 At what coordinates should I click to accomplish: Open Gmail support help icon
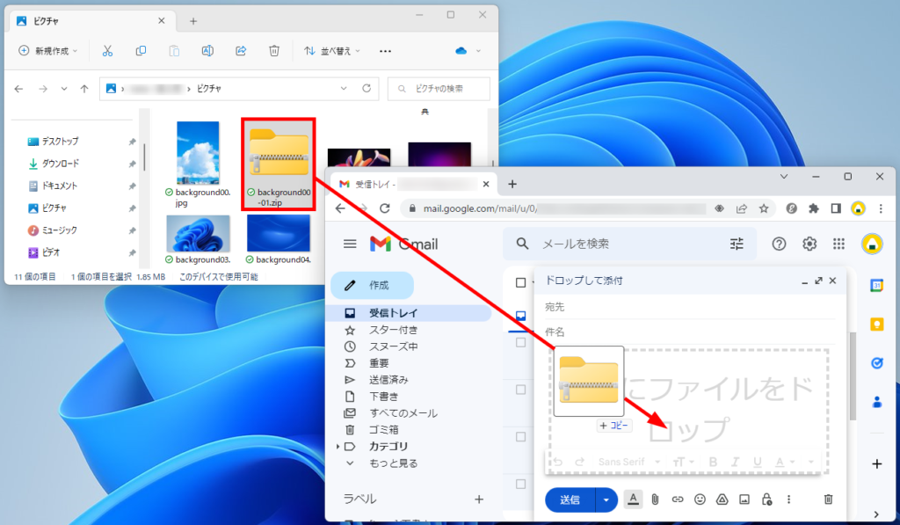point(779,244)
